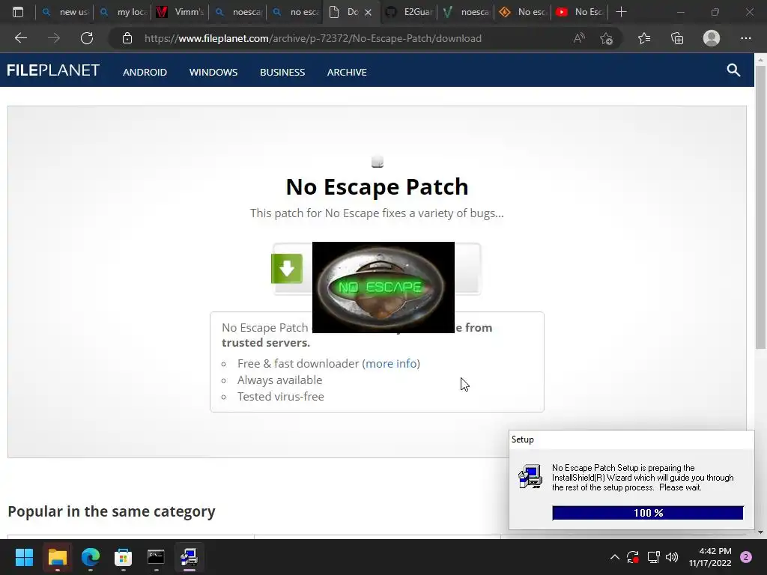Image resolution: width=767 pixels, height=575 pixels.
Task: Click the FilePlanet search magnifier
Action: (x=733, y=70)
